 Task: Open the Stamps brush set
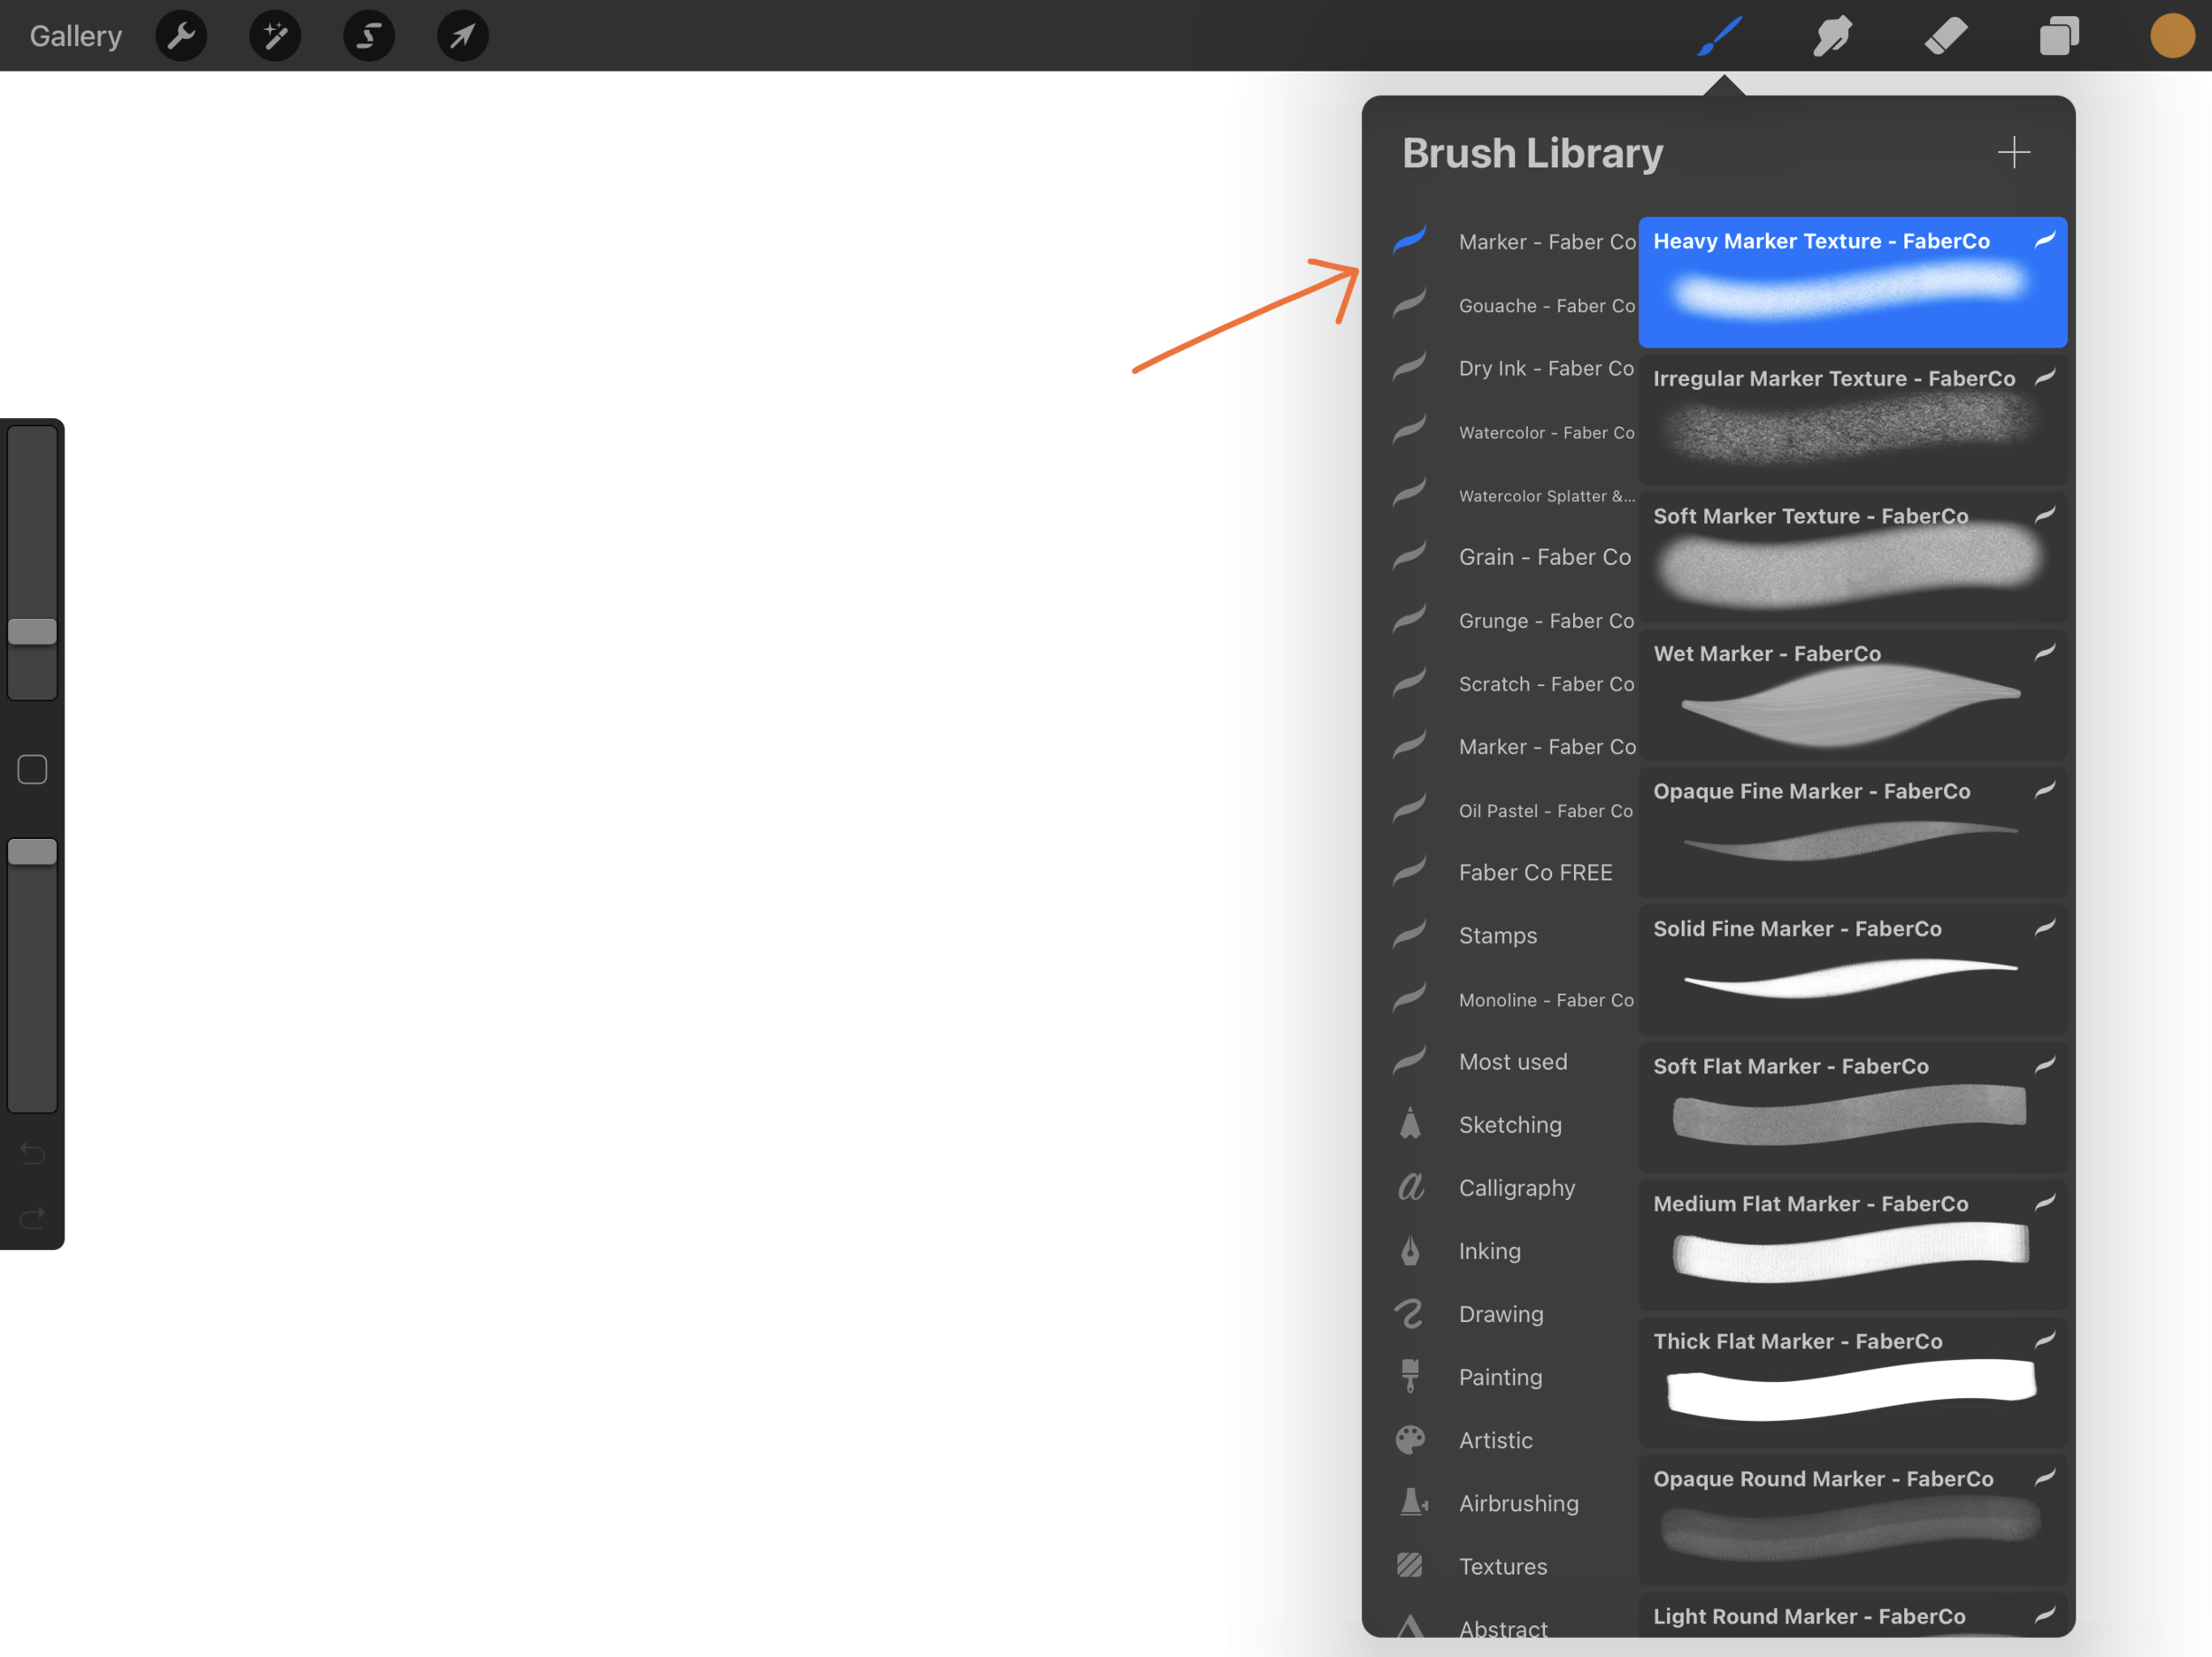[1513, 936]
